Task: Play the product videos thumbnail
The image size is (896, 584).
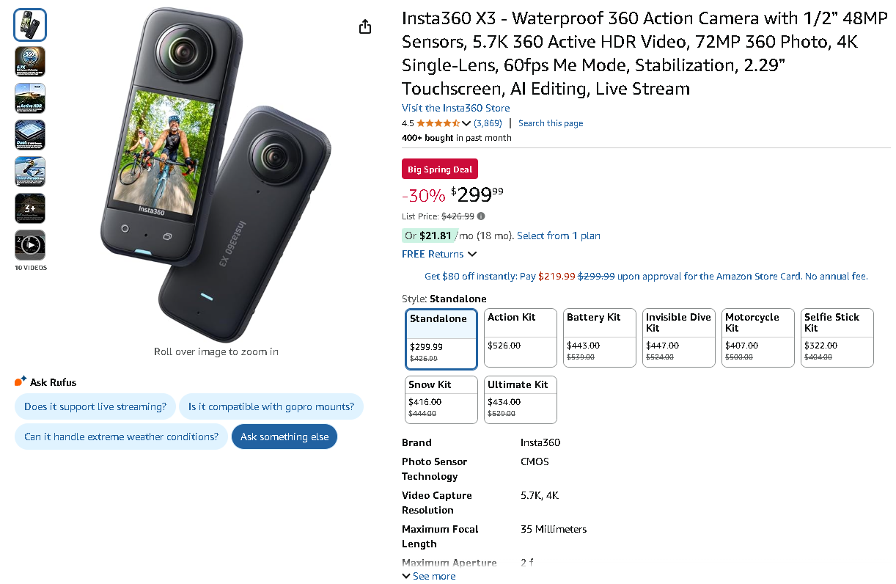Action: click(30, 245)
